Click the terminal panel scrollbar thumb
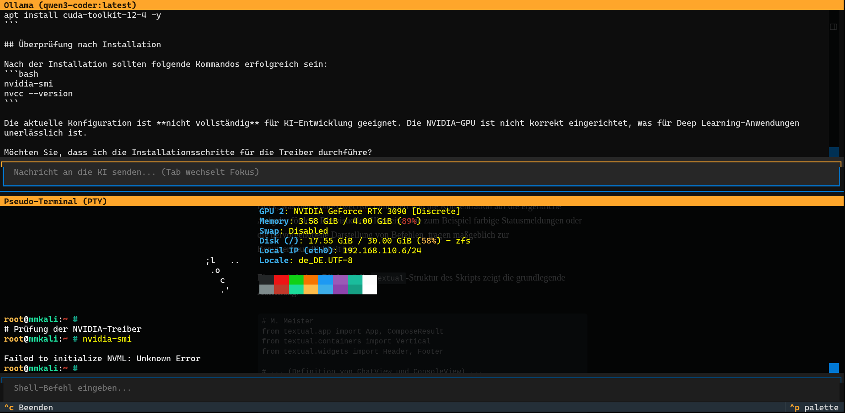Screen dimensions: 845x413 pyautogui.click(x=833, y=368)
